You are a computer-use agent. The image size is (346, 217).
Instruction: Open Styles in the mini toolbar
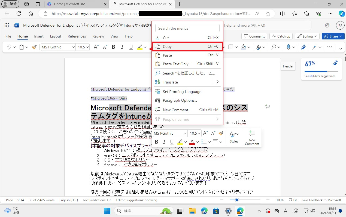click(234, 137)
